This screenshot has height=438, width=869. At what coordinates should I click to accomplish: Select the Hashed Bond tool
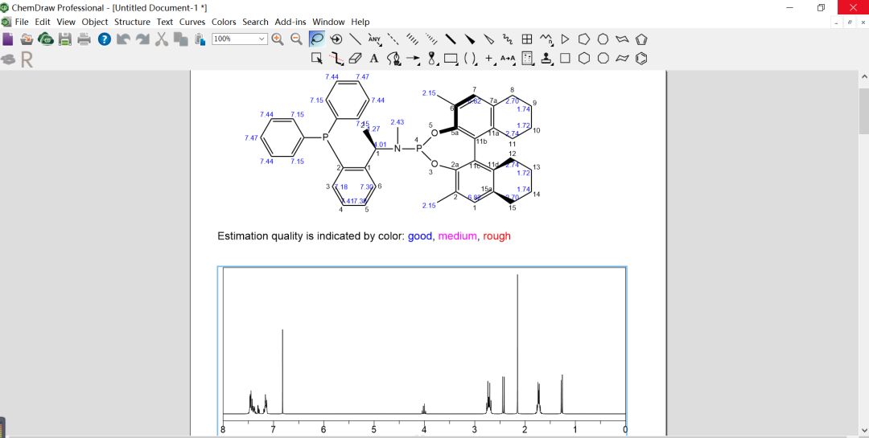tap(412, 39)
